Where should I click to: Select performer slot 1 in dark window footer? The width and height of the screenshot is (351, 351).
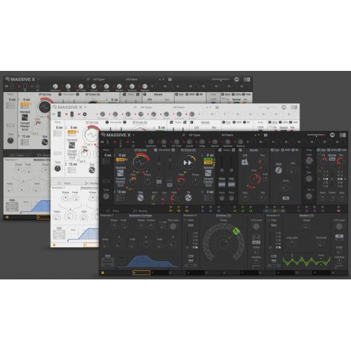pyautogui.click(x=141, y=272)
